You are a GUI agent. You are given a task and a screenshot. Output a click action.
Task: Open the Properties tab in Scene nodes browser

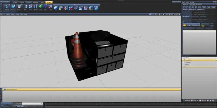click(199, 5)
